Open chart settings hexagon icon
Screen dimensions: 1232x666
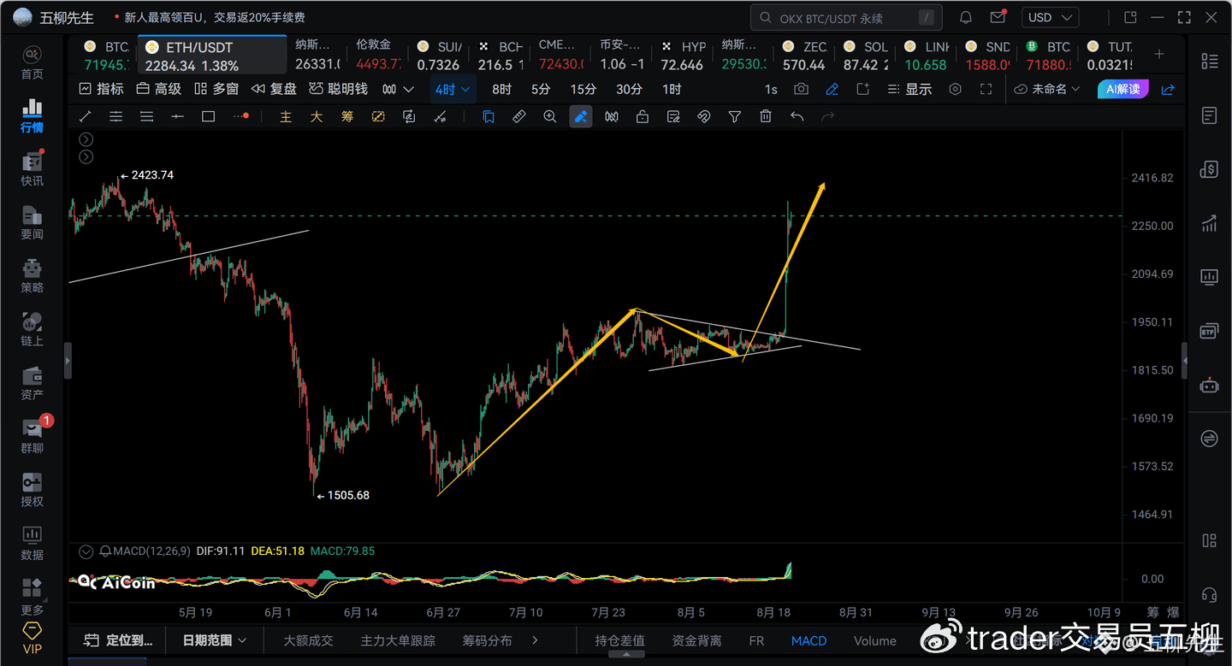tap(956, 89)
